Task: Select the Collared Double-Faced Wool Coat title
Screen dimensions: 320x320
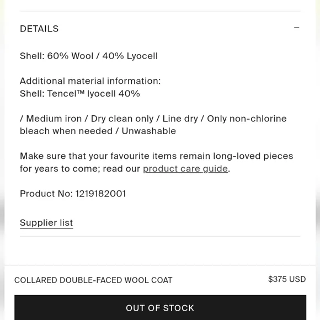Action: (x=93, y=280)
